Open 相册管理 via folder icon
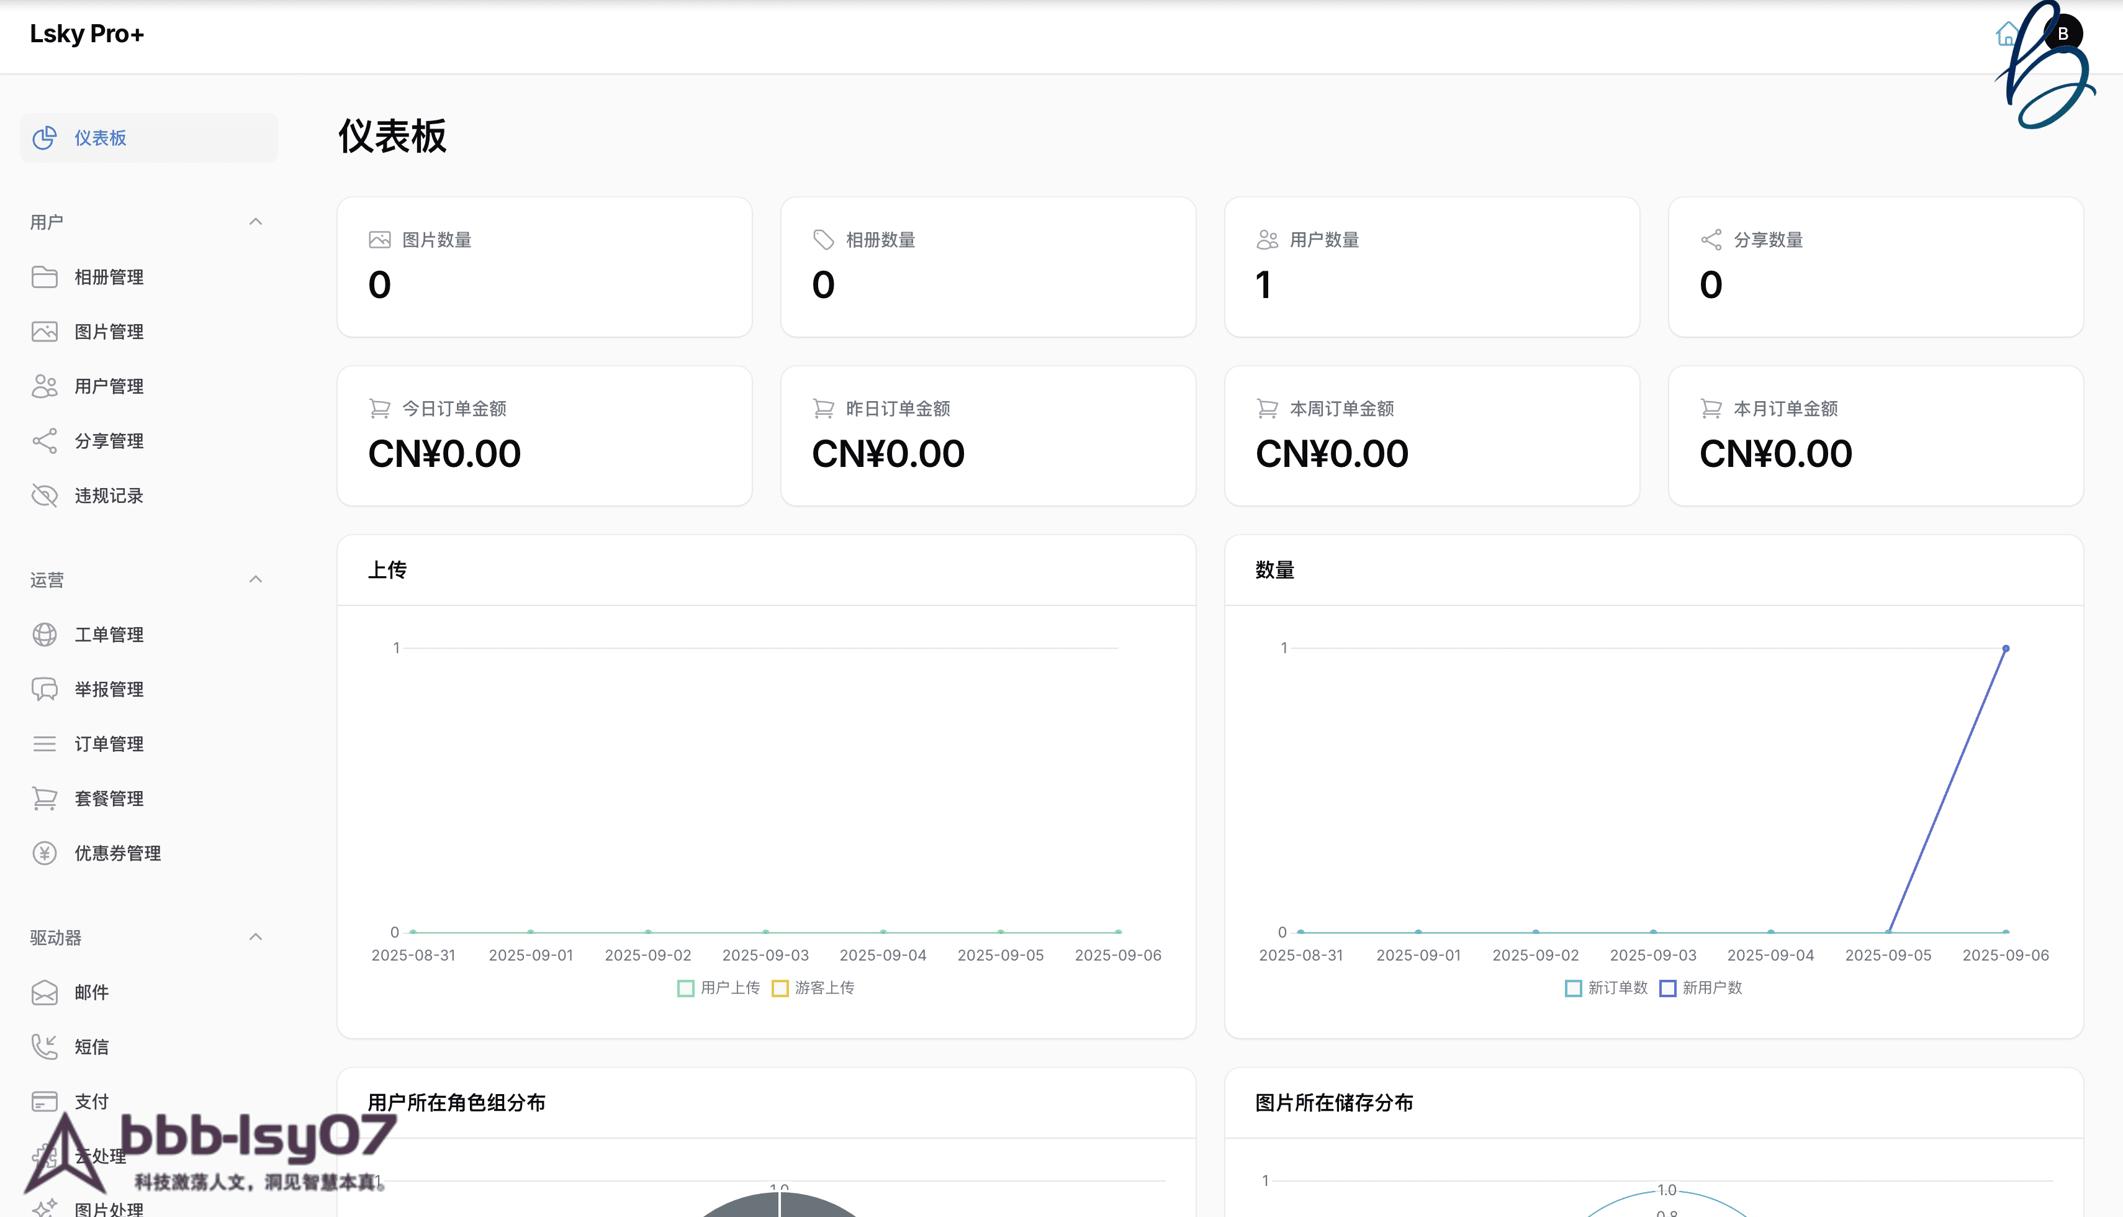The height and width of the screenshot is (1217, 2123). coord(45,277)
